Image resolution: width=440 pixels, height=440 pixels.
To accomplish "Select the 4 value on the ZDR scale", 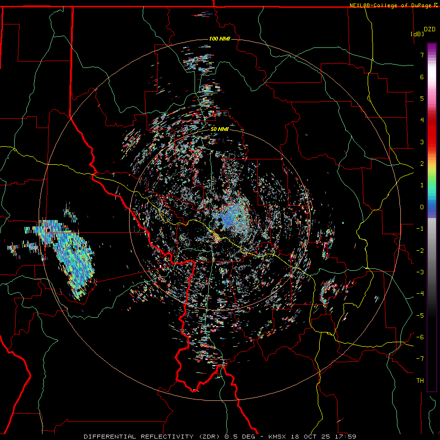I will [x=422, y=120].
